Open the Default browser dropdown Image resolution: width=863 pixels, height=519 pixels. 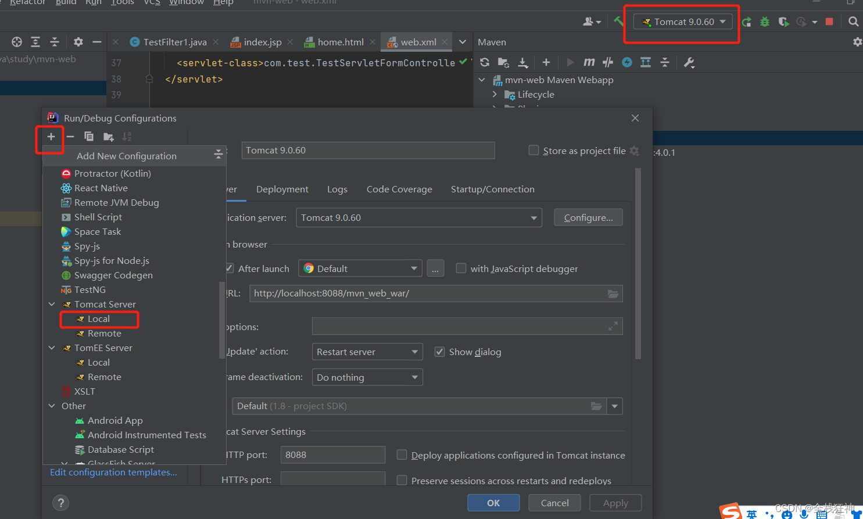point(360,269)
